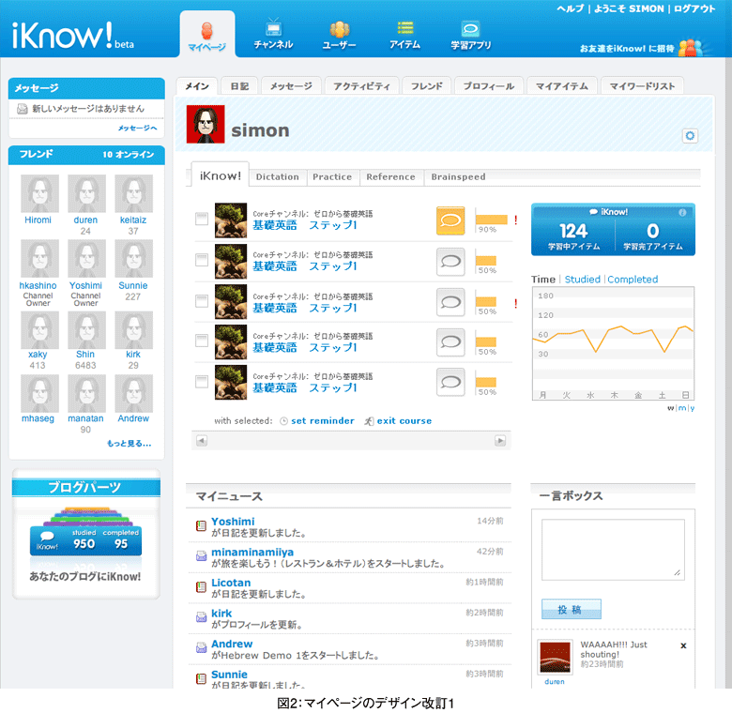
Task: Select the Dictation app tab
Action: tap(277, 177)
